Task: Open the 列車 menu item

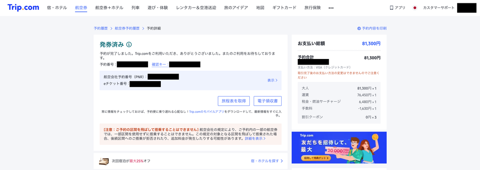Action: click(135, 8)
